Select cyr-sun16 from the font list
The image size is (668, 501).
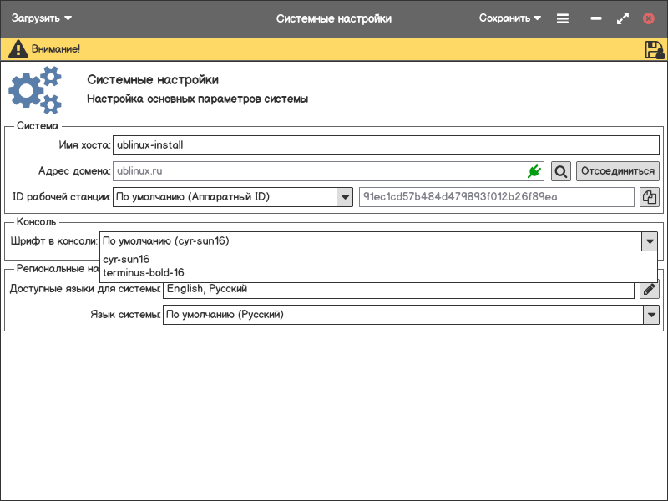coord(126,260)
